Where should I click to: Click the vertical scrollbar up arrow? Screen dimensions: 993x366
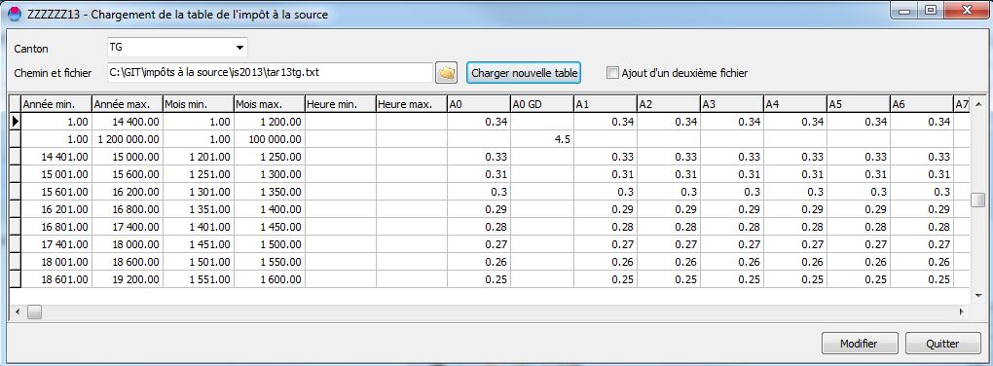[x=977, y=104]
